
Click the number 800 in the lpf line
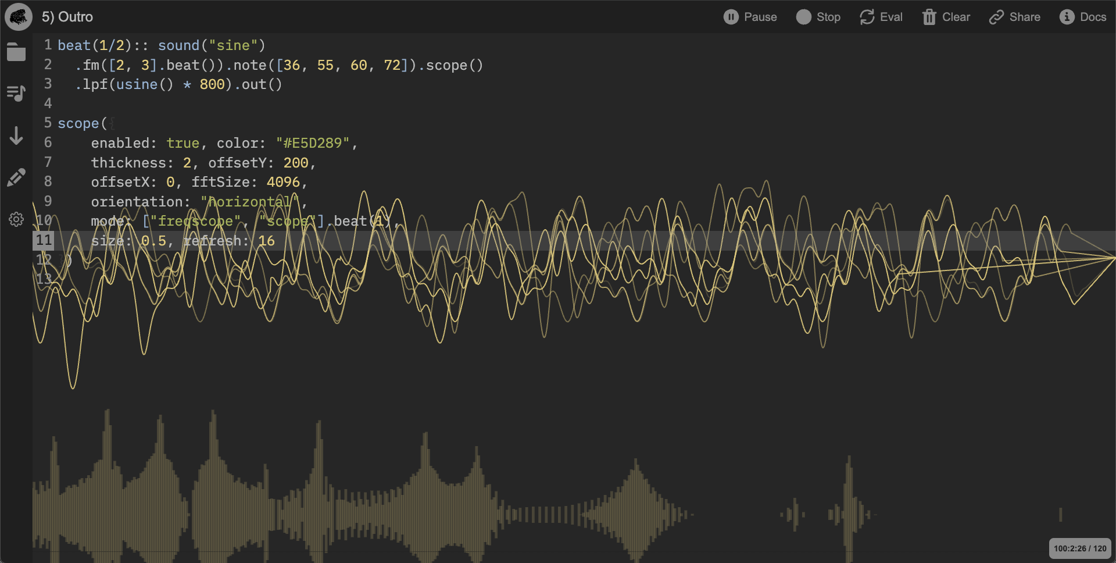(x=212, y=84)
